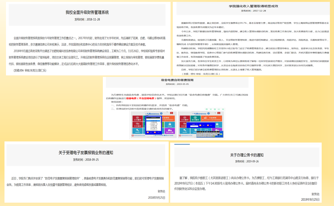Click blue lock tile in left kiosk image
The height and width of the screenshot is (206, 334).
(170, 125)
